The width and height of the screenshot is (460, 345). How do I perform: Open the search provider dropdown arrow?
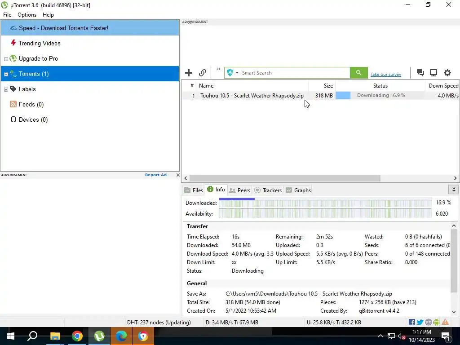(237, 73)
